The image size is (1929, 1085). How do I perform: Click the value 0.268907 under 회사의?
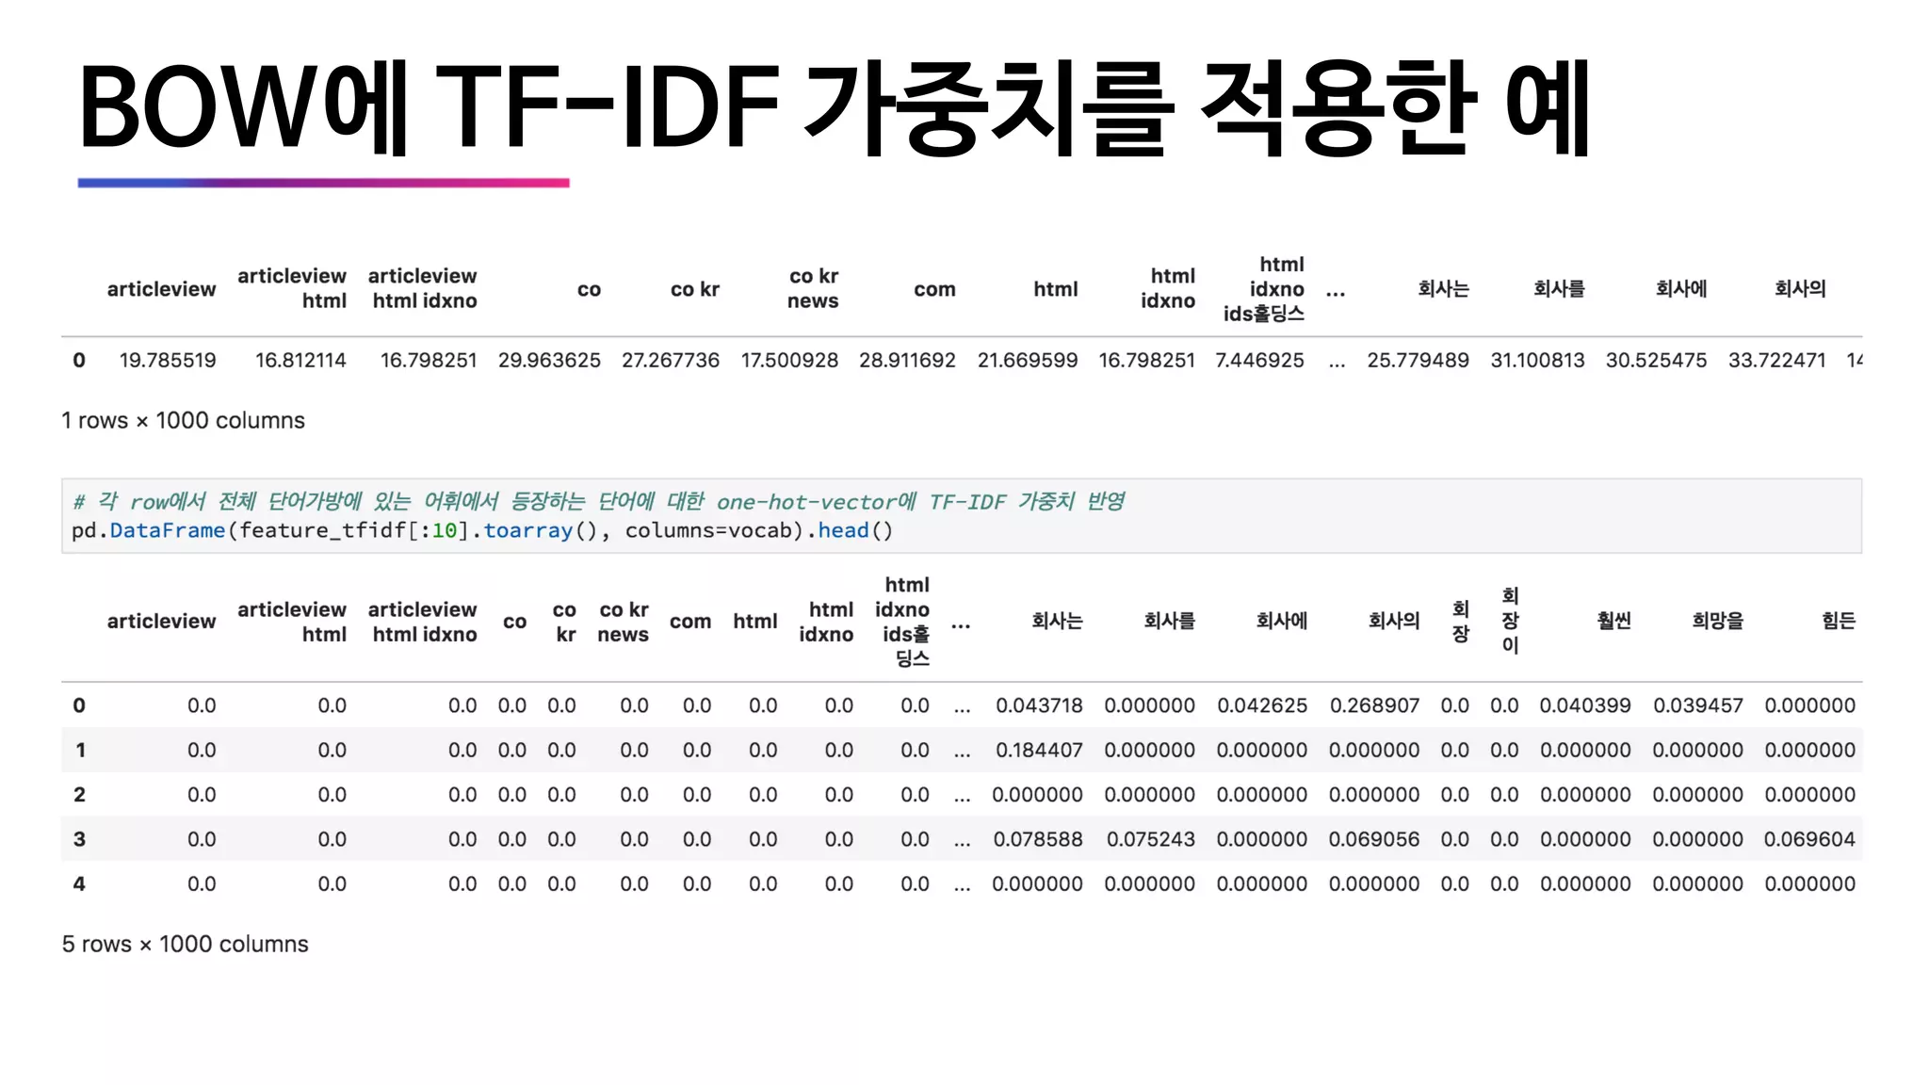1374,705
